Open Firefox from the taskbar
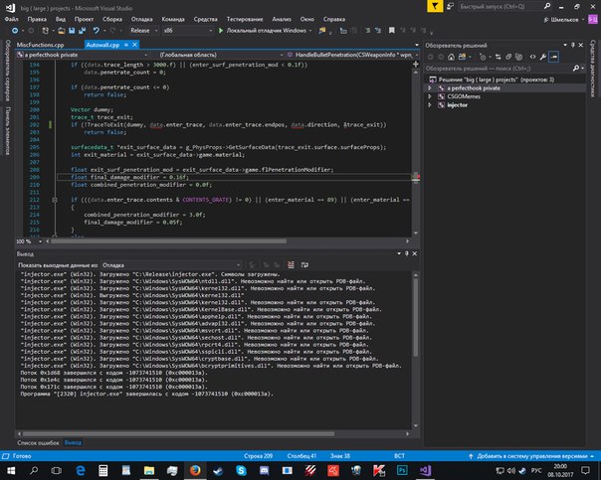Image resolution: width=601 pixels, height=480 pixels. click(x=195, y=469)
